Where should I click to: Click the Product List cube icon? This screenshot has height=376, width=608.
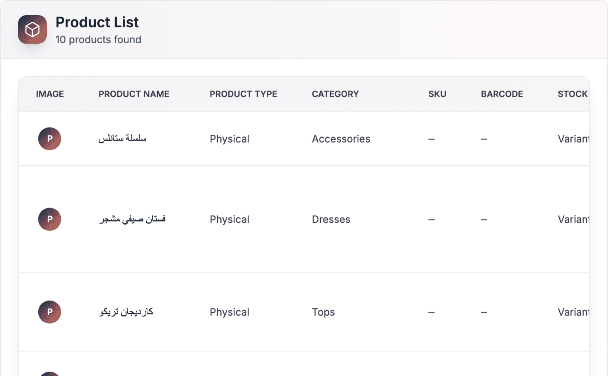[32, 30]
